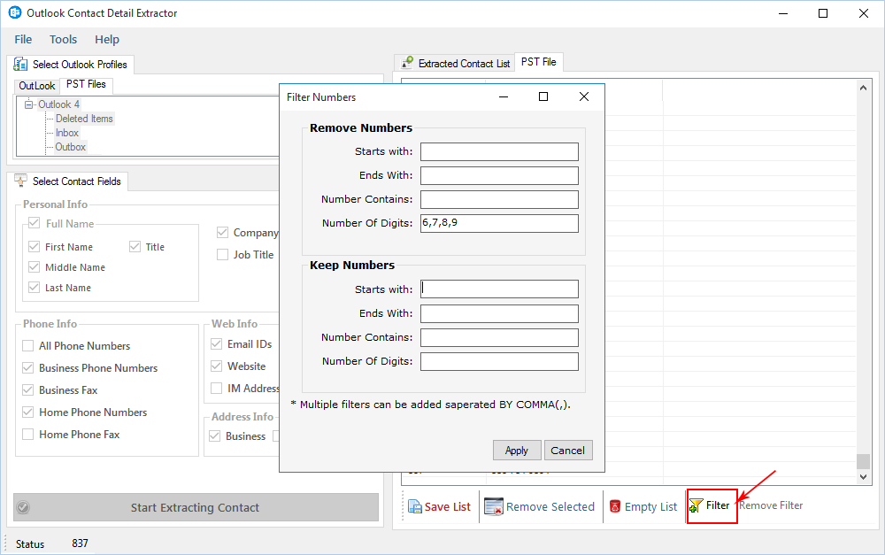This screenshot has height=555, width=885.
Task: Click the Apply button
Action: [517, 450]
